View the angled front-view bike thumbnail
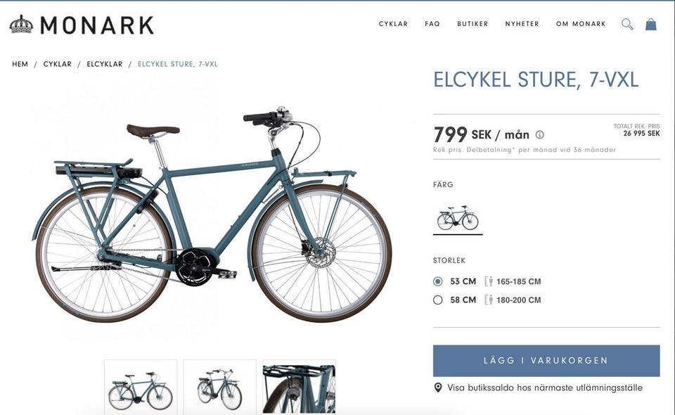 pos(219,388)
